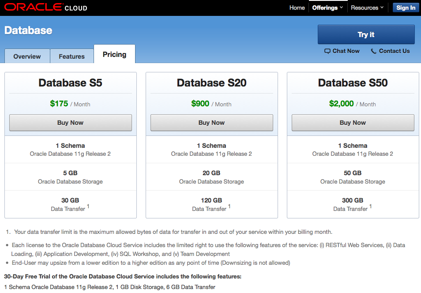Click the Oracle Cloud logo
Screen dimensions: 421x293
[x=46, y=7]
